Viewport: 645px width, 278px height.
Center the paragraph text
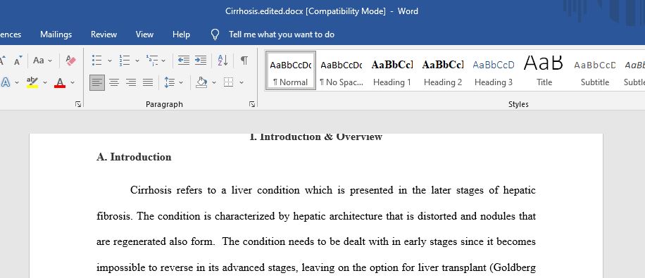pos(114,82)
